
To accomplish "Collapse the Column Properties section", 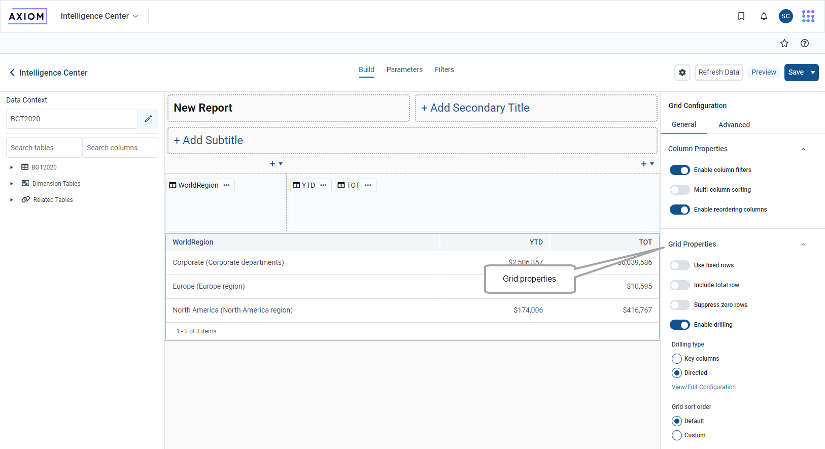I will click(803, 149).
